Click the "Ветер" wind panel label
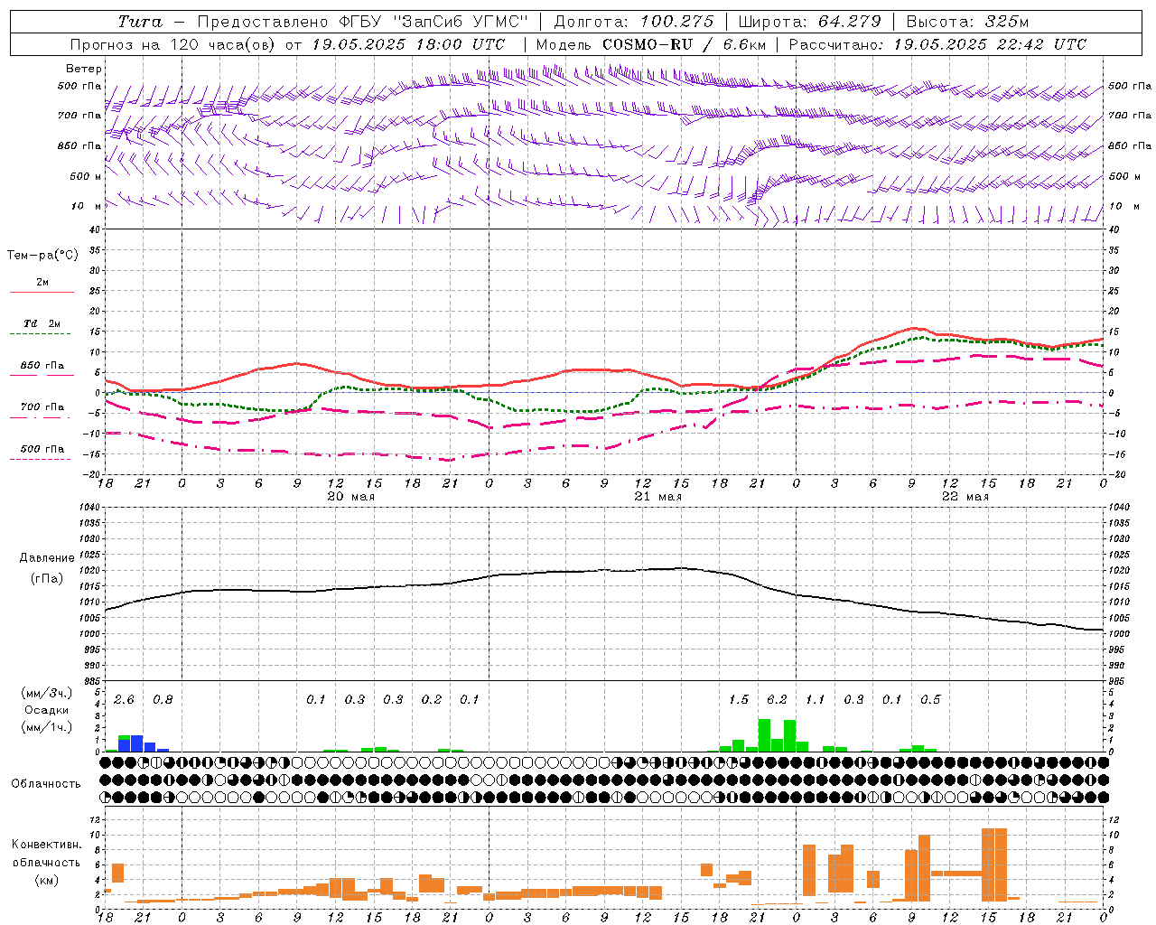1156x925 pixels. point(84,69)
